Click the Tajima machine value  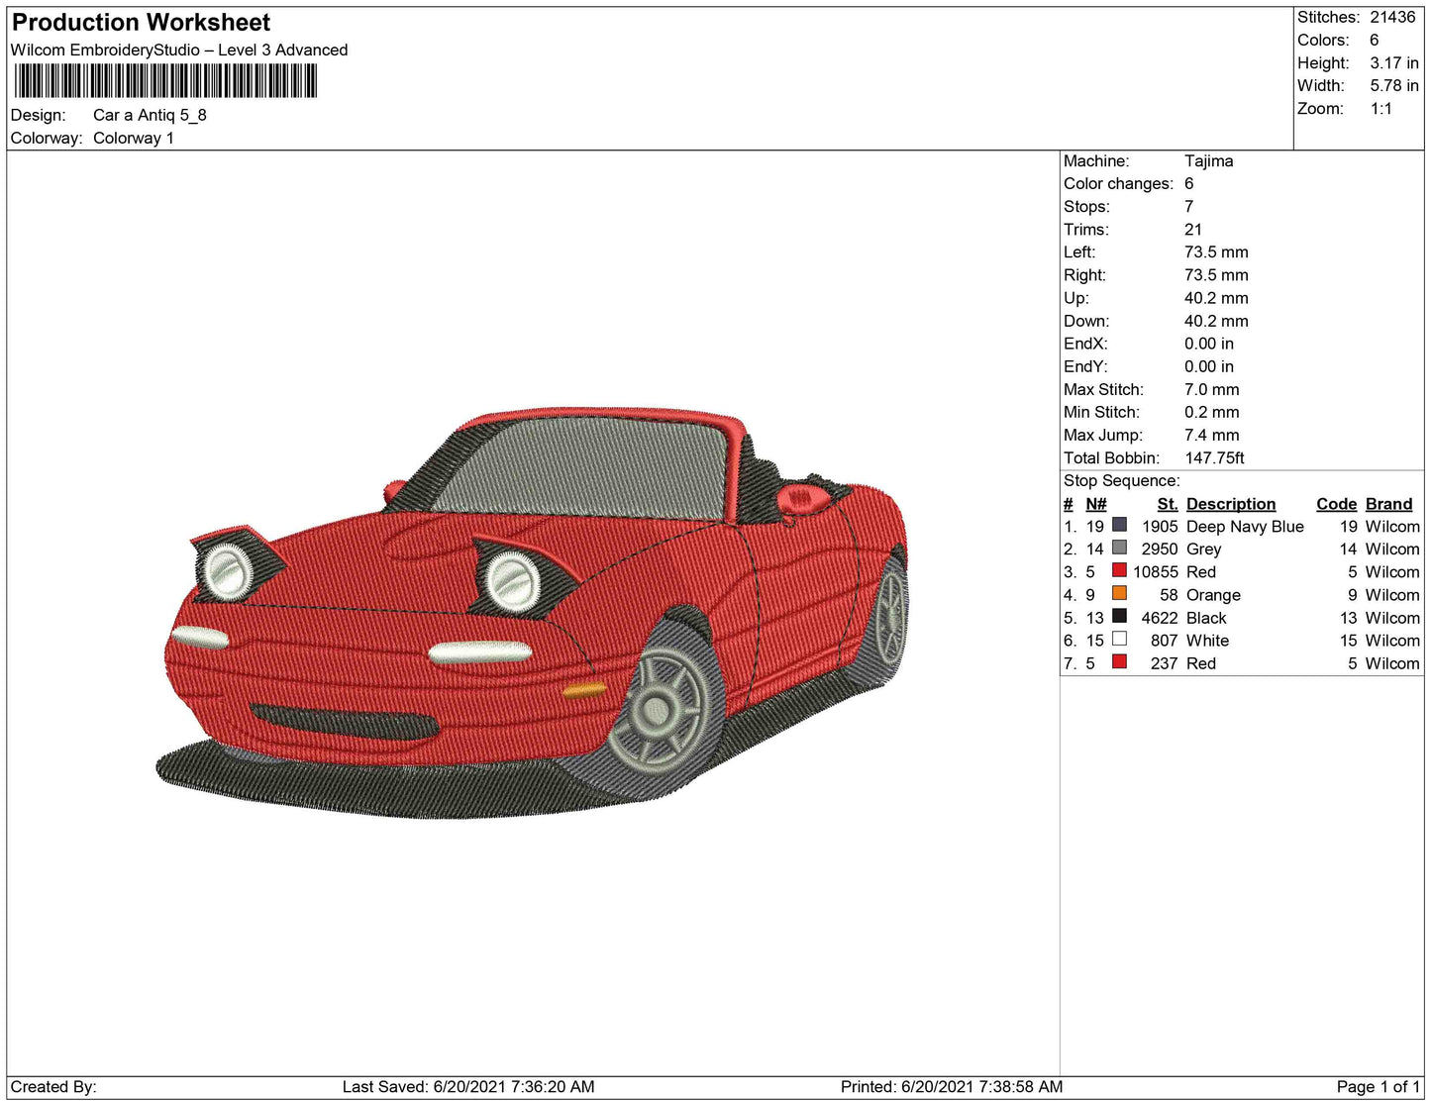pyautogui.click(x=1208, y=161)
